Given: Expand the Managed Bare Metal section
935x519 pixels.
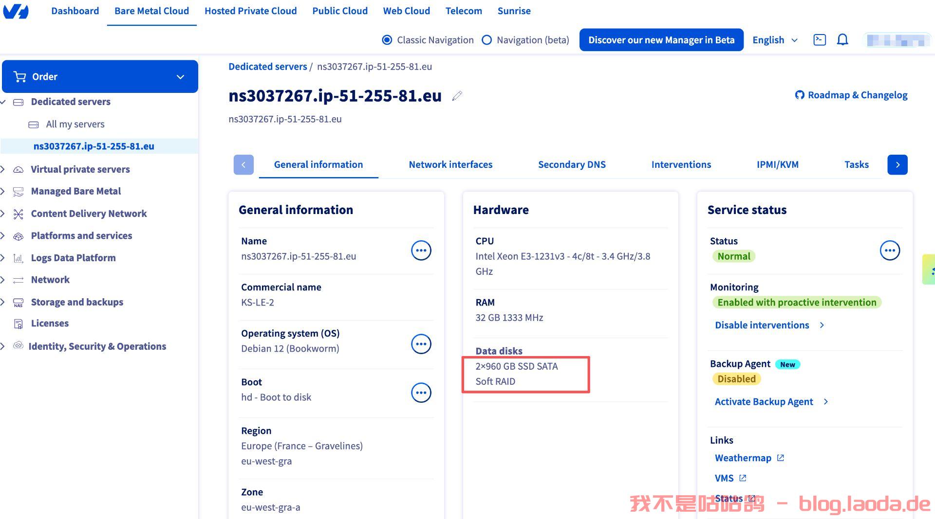Looking at the screenshot, I should pos(3,192).
